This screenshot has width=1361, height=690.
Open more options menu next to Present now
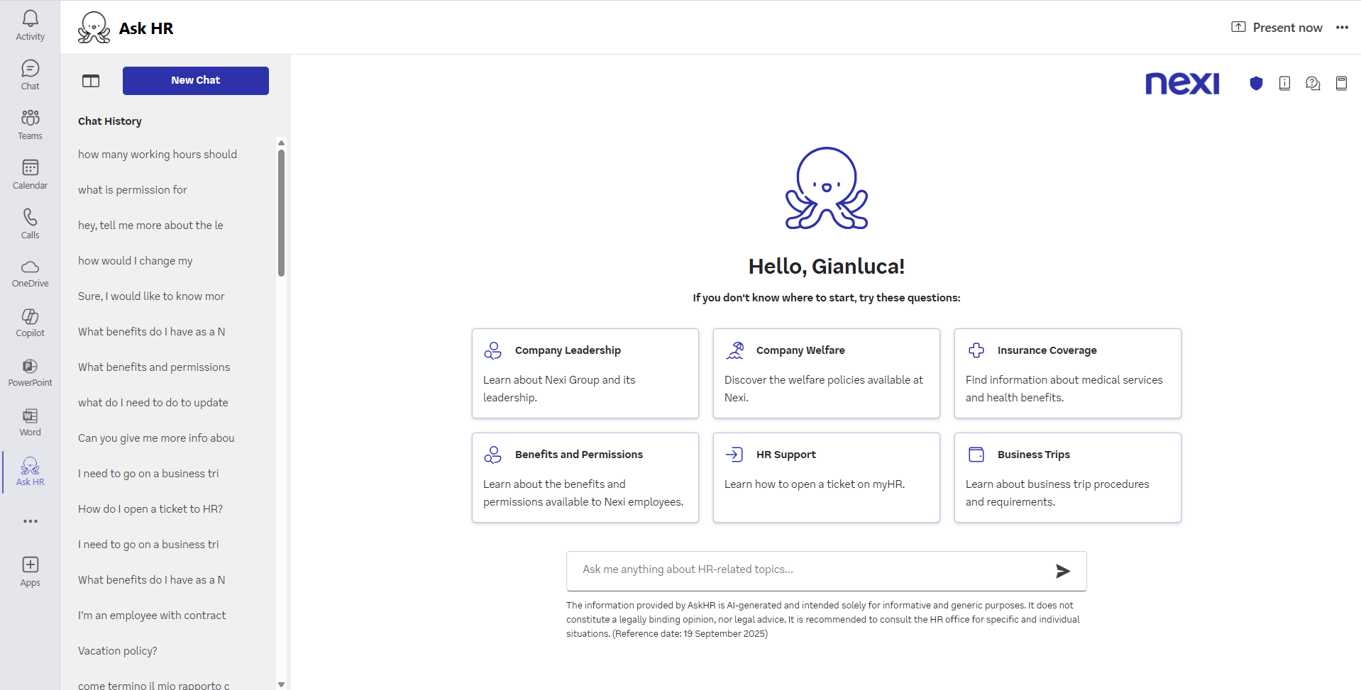1342,28
